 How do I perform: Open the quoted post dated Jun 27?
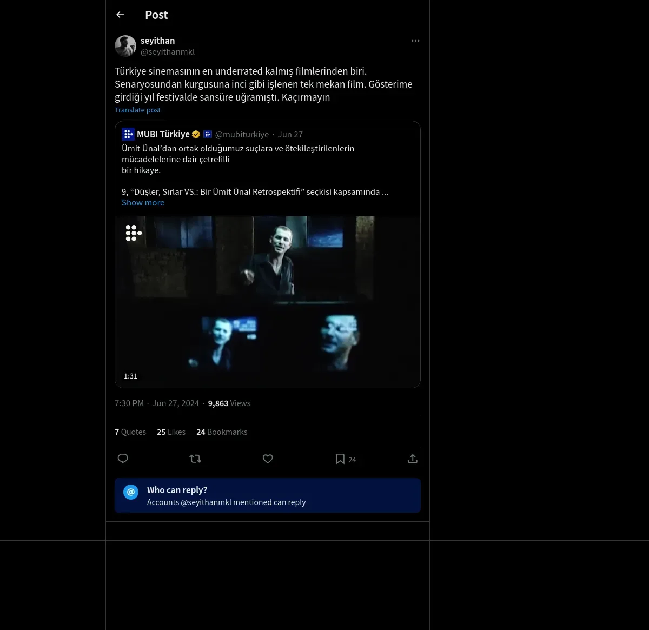click(x=290, y=134)
